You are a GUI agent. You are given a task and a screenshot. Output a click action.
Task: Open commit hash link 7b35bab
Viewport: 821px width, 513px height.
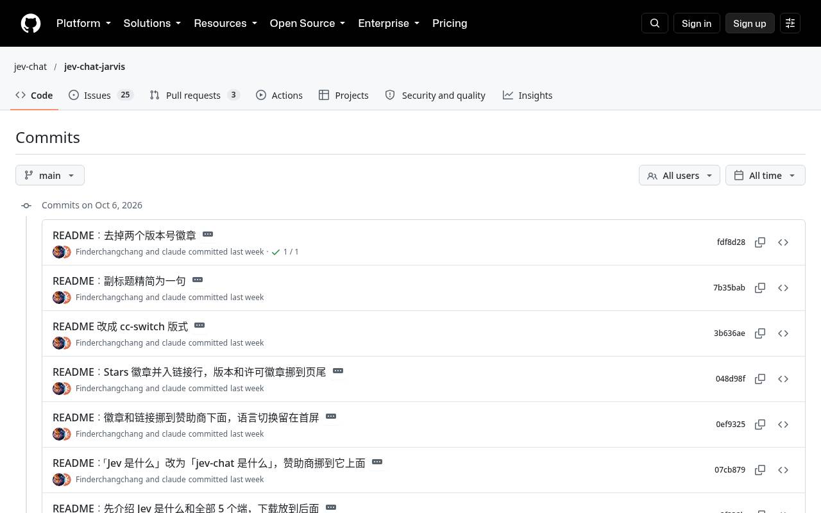(x=729, y=288)
